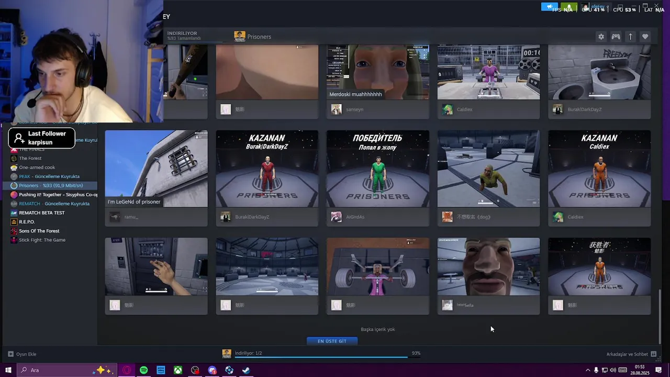
Task: Open ПОБЕДИТЕЛЬ winner screenshot
Action: pyautogui.click(x=377, y=169)
